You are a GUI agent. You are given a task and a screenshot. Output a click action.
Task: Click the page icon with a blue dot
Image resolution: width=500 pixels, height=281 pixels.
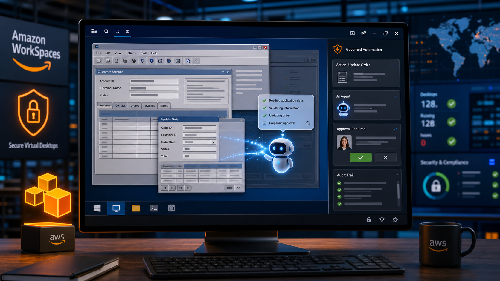coord(188,61)
